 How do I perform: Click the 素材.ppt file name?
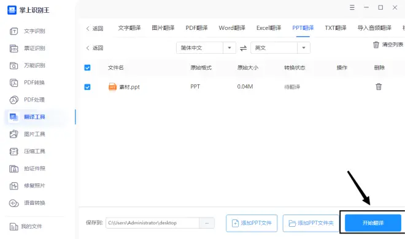pos(129,87)
